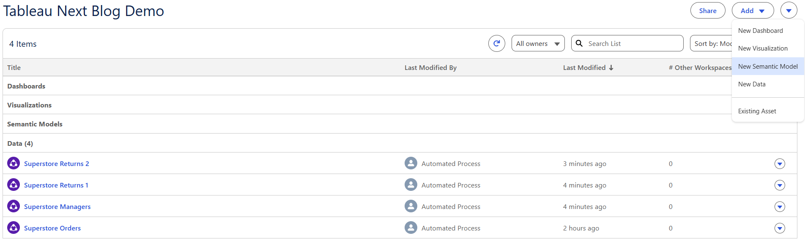
Task: Click the Superstore Returns 2 data icon
Action: (14, 163)
